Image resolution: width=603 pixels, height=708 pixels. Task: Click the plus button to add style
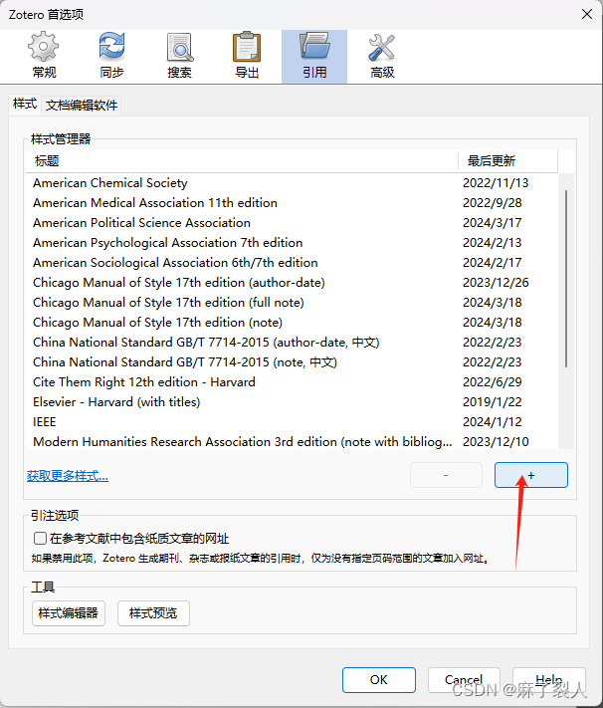(530, 475)
